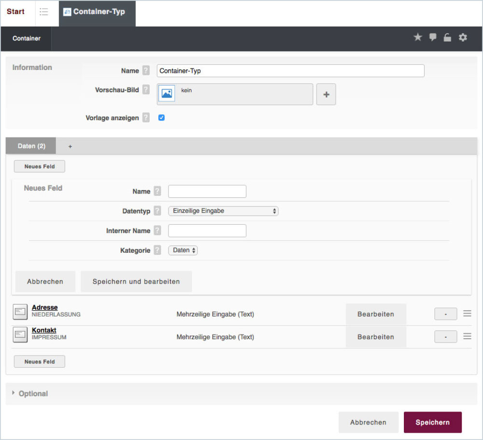Image resolution: width=483 pixels, height=440 pixels.
Task: Open help for Neues Feld Name
Action: pos(157,191)
